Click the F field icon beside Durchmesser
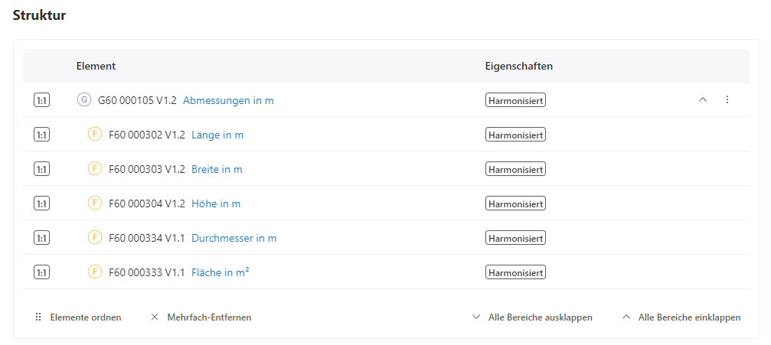771x345 pixels. coord(95,238)
